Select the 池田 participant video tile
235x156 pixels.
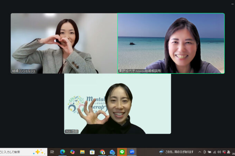click(x=117, y=104)
